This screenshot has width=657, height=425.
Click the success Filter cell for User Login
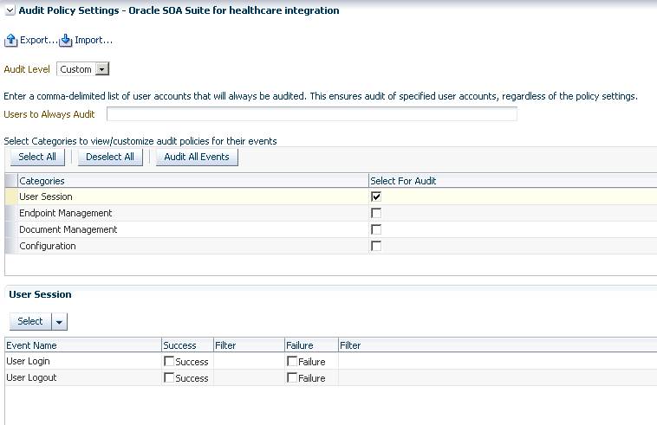coord(249,361)
